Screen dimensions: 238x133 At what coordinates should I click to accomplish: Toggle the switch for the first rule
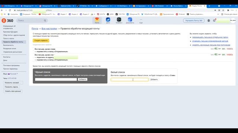(216, 49)
